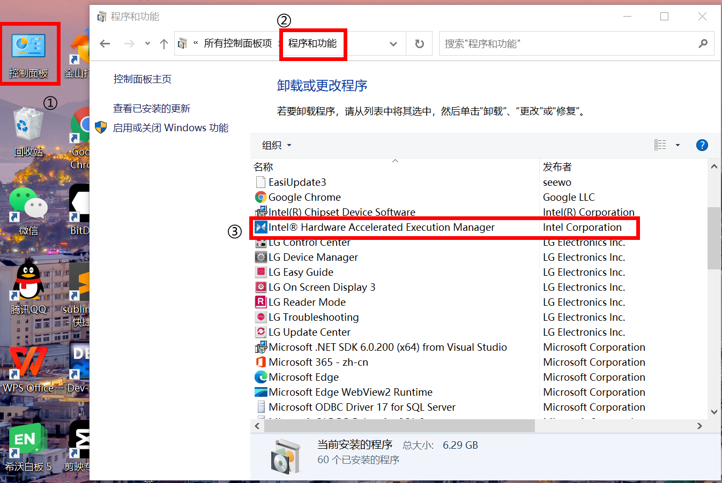This screenshot has height=483, width=722.
Task: Click the Edge WebView2 Runtime icon
Action: coord(260,392)
